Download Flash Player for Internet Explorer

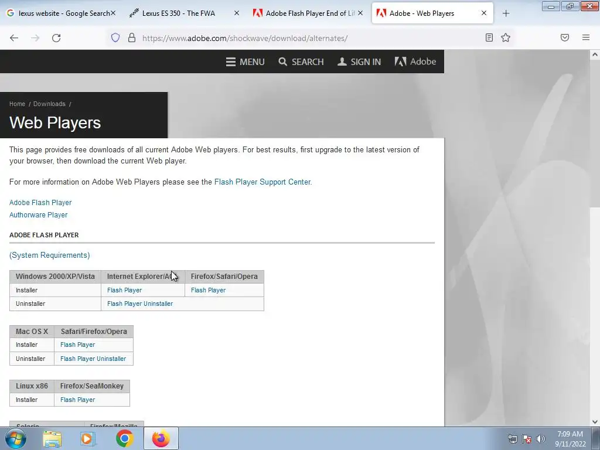pyautogui.click(x=124, y=290)
